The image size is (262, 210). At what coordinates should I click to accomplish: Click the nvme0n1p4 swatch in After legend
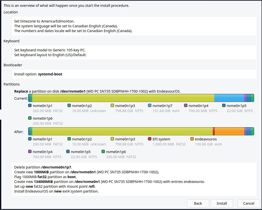click(x=30, y=151)
